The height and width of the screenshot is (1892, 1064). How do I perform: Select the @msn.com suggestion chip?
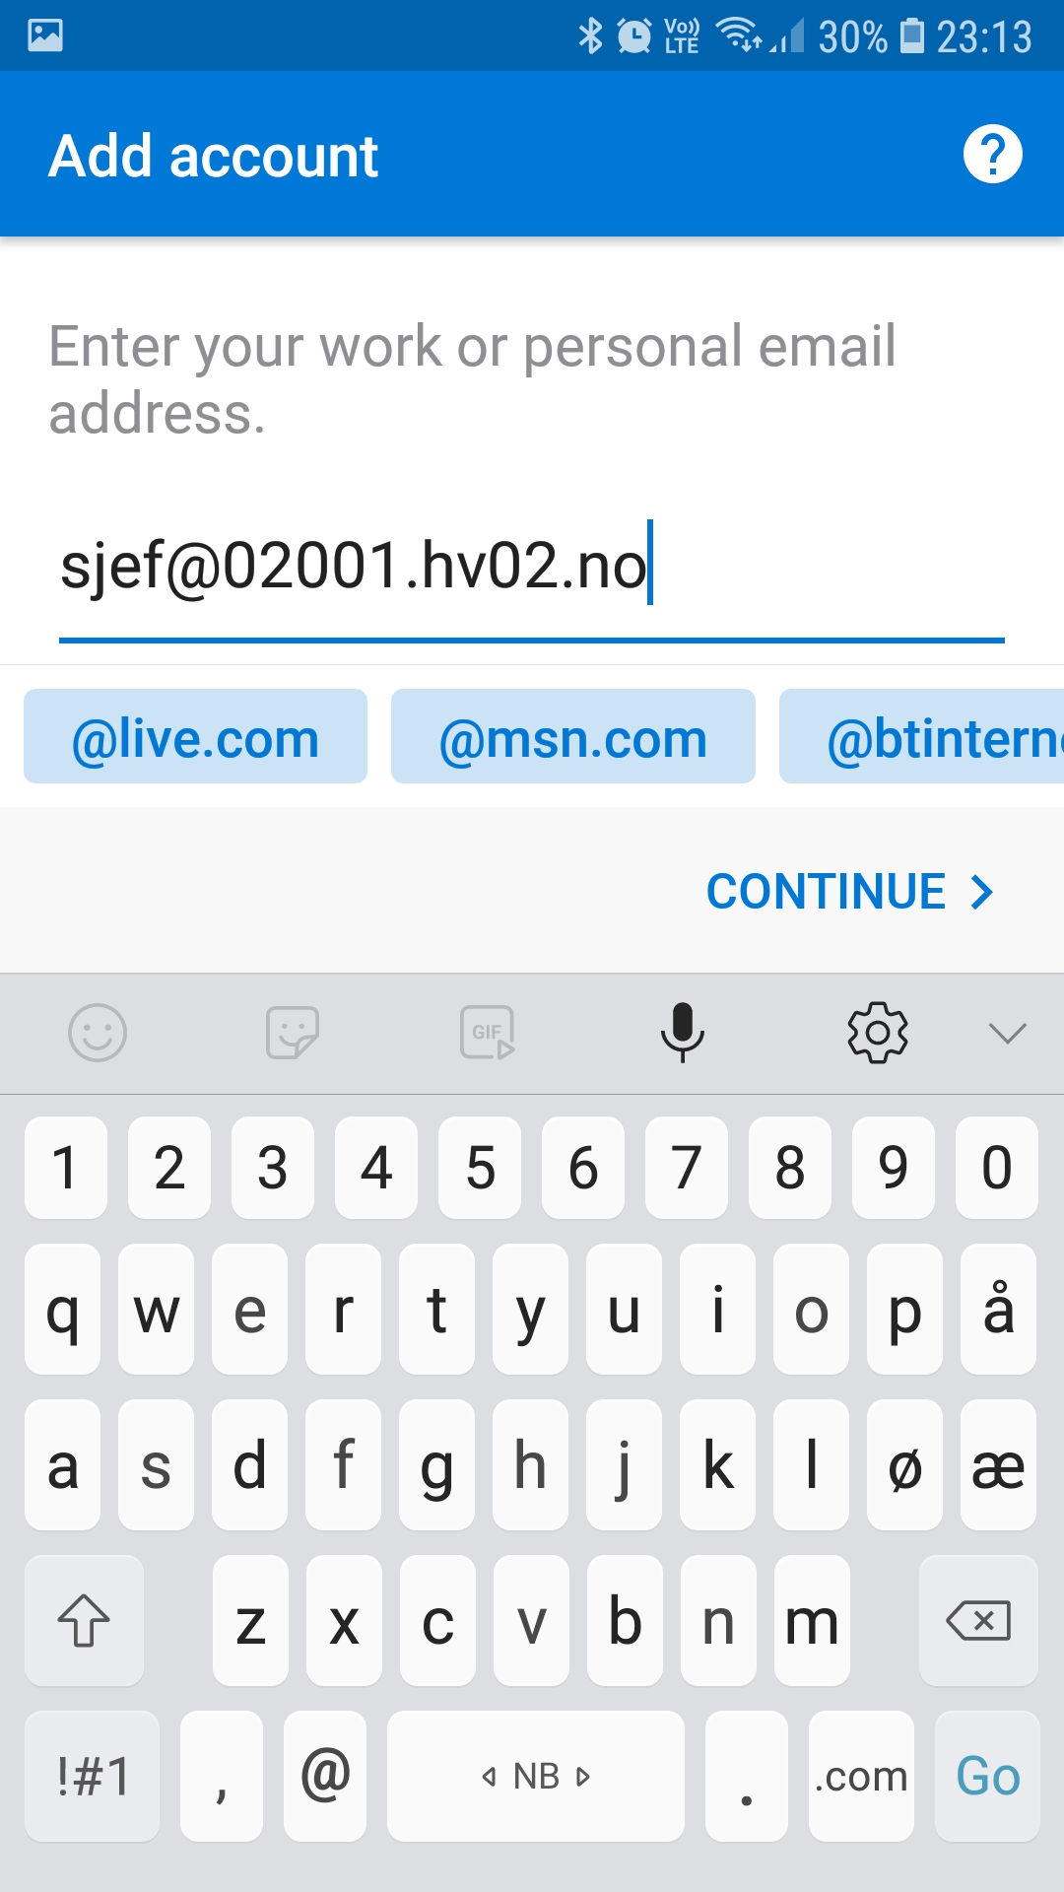573,737
